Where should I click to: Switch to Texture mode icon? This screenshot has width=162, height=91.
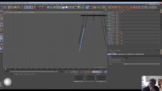coord(2,18)
